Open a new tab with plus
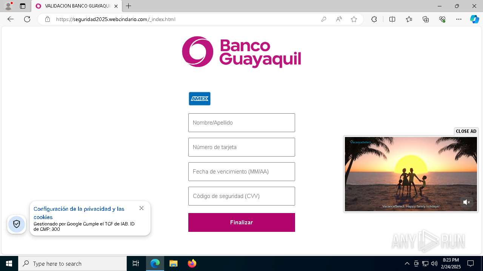Image resolution: width=483 pixels, height=271 pixels. [129, 6]
